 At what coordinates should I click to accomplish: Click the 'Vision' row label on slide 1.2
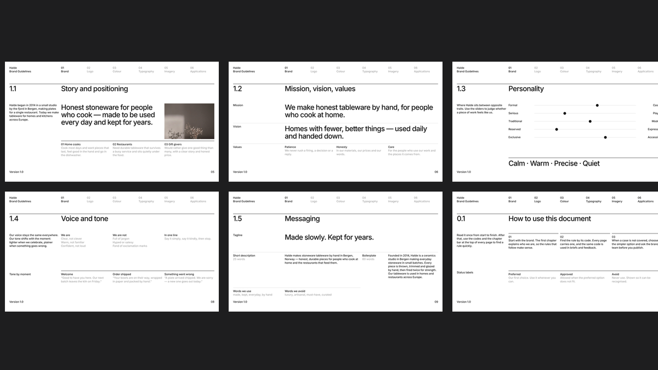click(237, 127)
